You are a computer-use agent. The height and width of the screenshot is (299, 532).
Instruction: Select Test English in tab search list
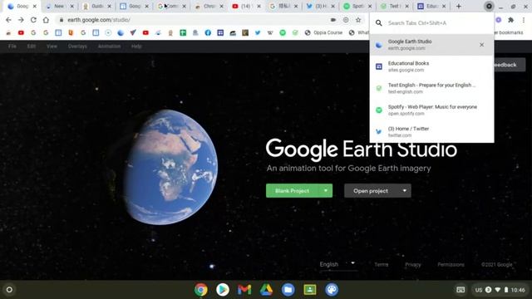click(431, 88)
